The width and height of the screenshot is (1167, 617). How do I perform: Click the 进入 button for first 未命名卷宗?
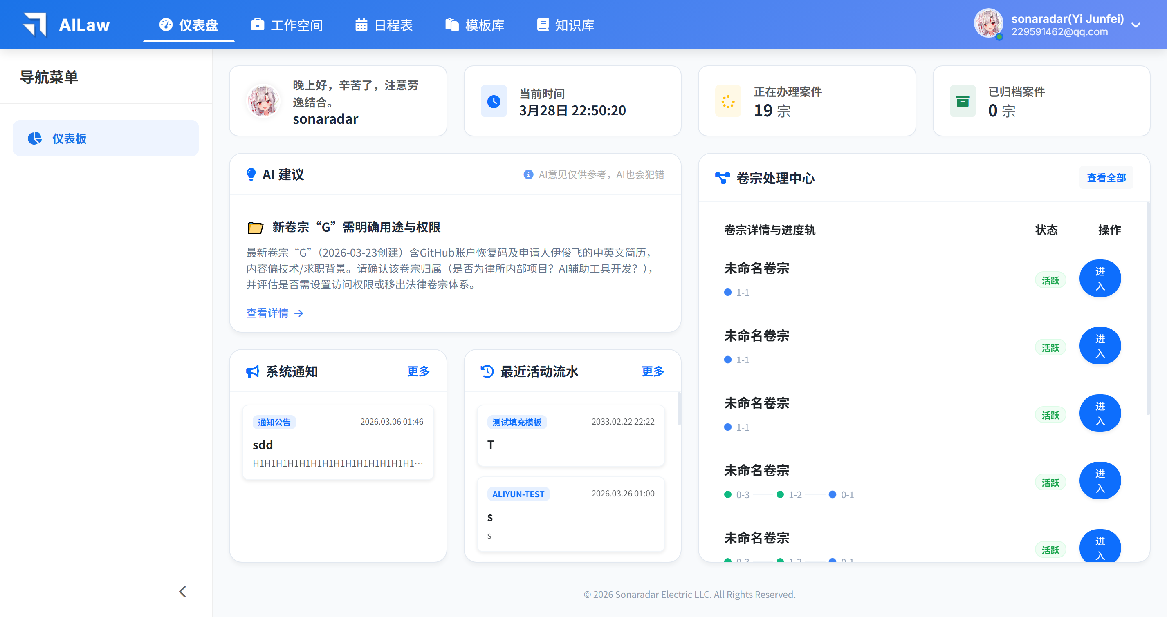(x=1100, y=278)
